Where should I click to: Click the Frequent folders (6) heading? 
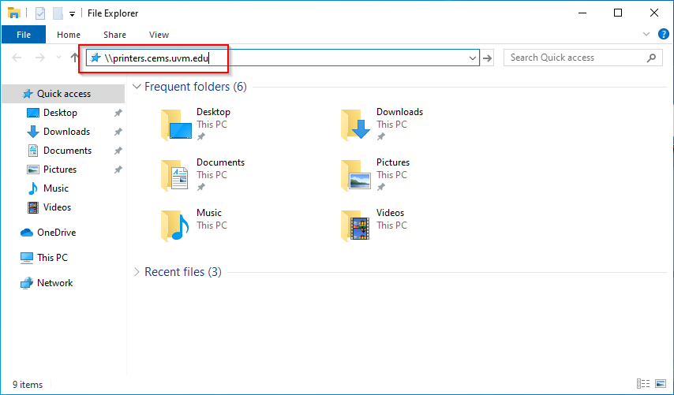click(x=196, y=87)
